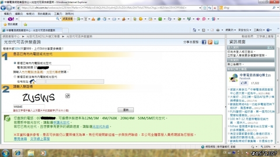The height and width of the screenshot is (157, 280).
Task: Open a new blank tab
Action: click(65, 31)
